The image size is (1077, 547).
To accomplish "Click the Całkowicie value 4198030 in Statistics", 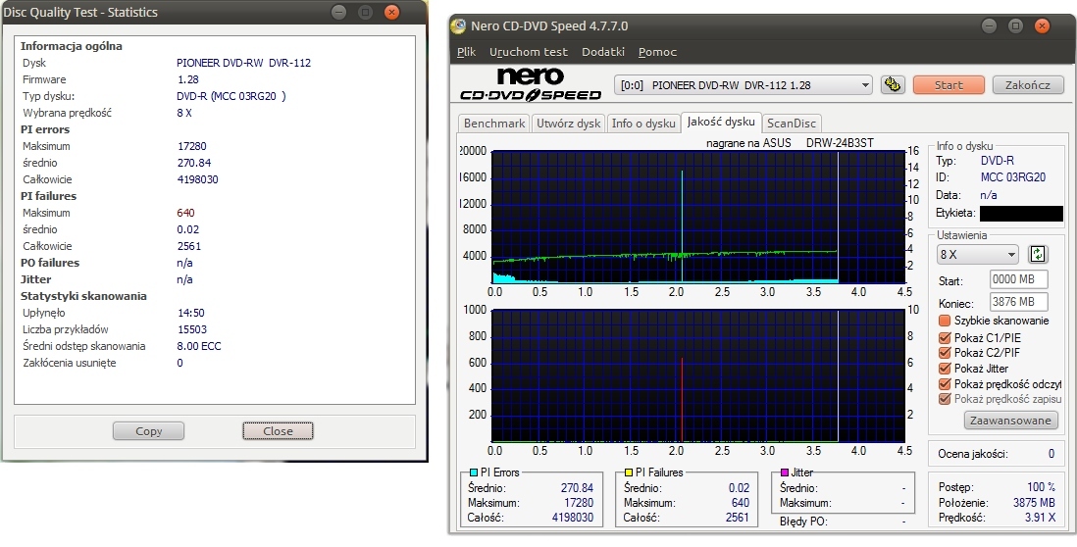I will click(x=198, y=179).
